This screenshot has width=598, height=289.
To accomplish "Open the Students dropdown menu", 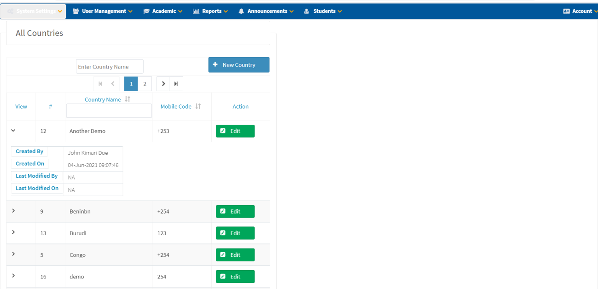I will (323, 11).
